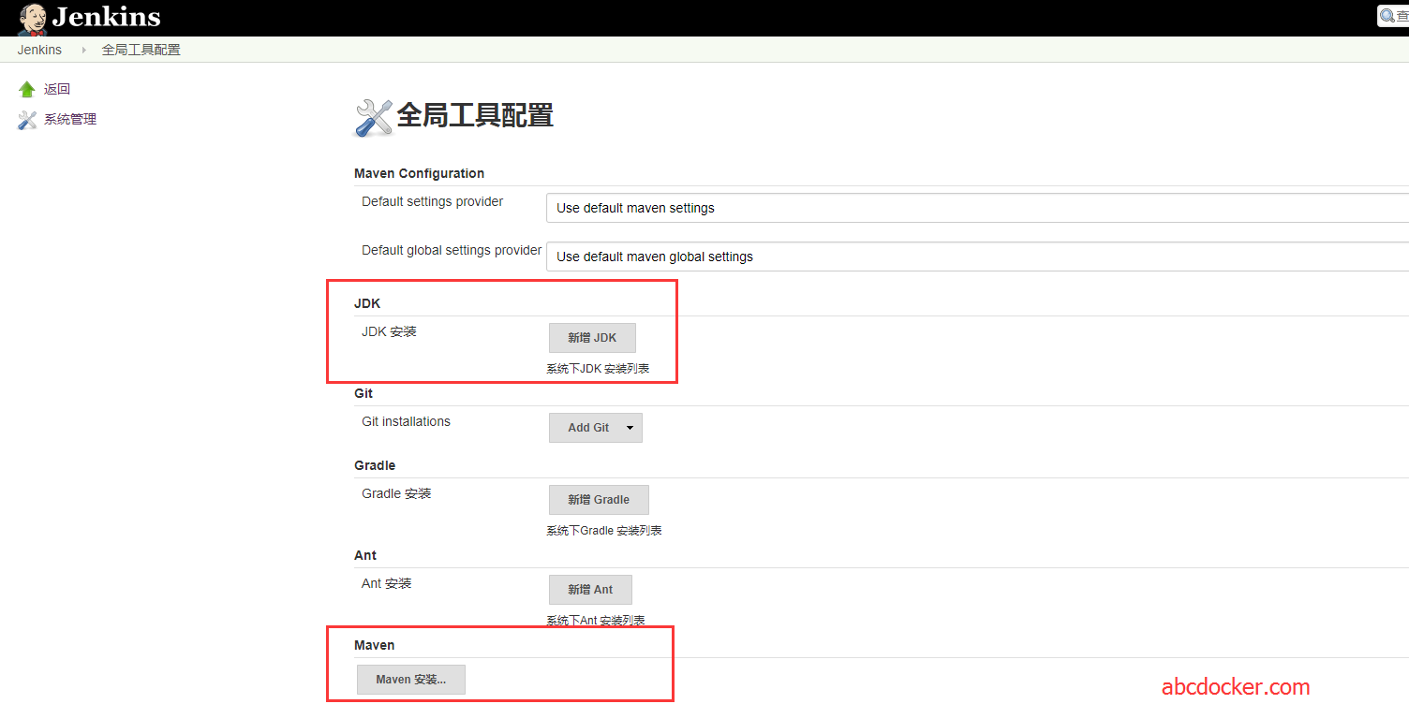The height and width of the screenshot is (704, 1409).
Task: Open the 系统管理 sidebar entry
Action: [x=68, y=119]
